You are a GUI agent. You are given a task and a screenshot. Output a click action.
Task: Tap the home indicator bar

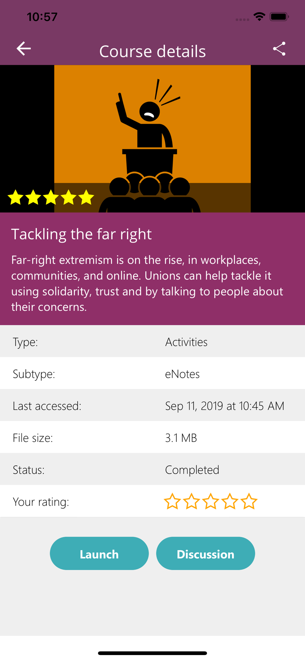[152, 653]
